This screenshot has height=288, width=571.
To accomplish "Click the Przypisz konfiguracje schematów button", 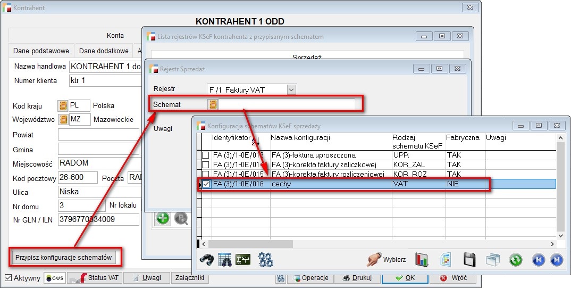I will pyautogui.click(x=64, y=257).
